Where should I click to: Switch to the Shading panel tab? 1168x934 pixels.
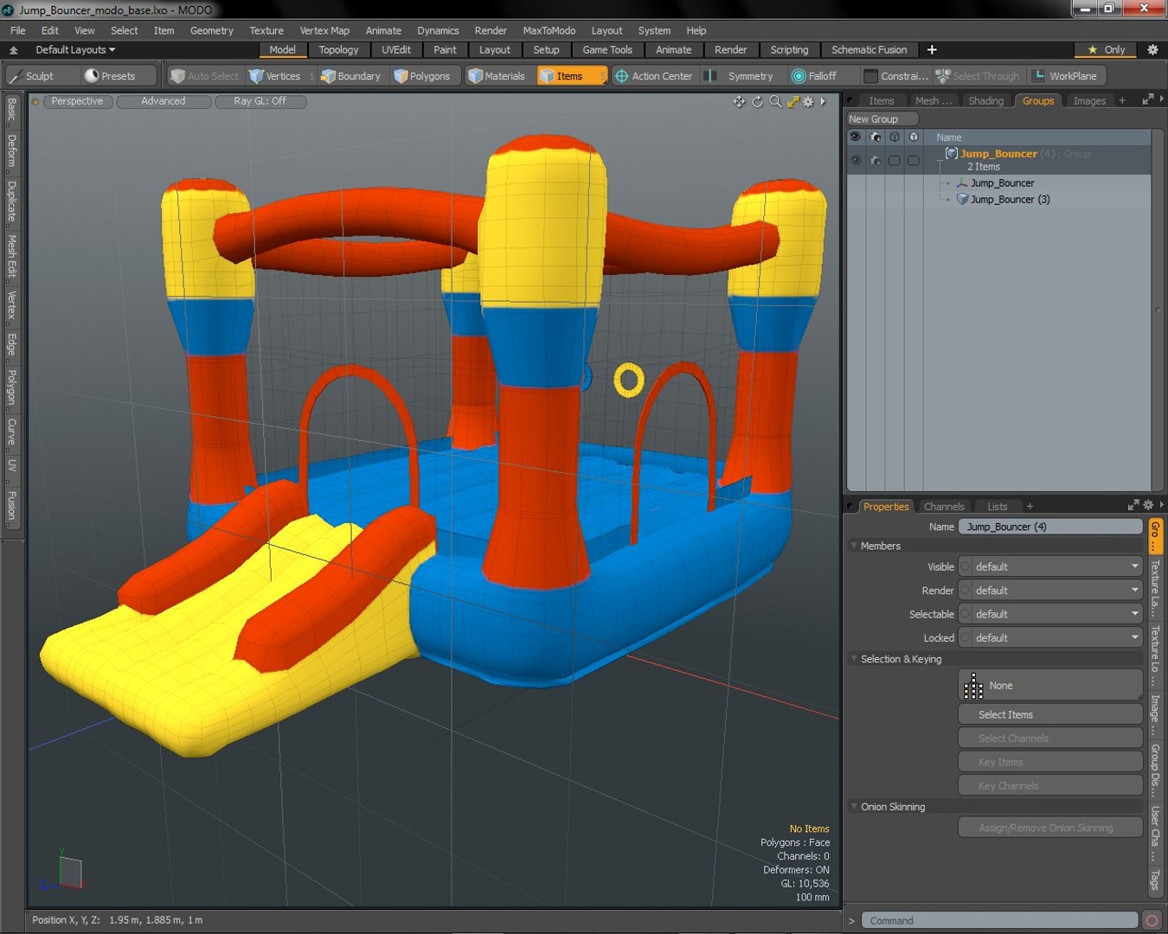(985, 101)
